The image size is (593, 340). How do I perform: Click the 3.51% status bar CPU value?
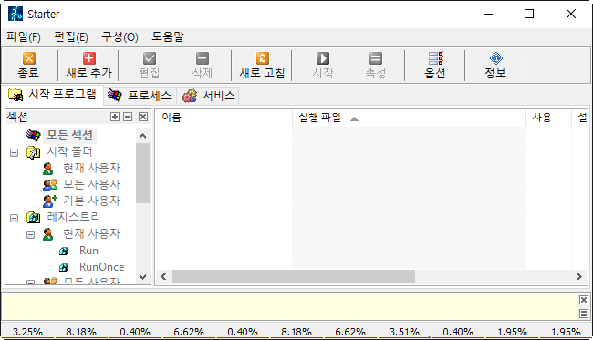tap(404, 332)
